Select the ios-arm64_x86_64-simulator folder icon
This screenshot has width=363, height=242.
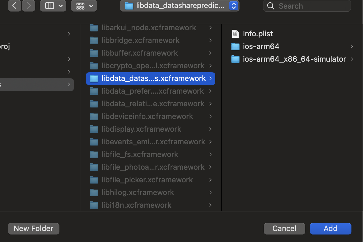click(235, 59)
